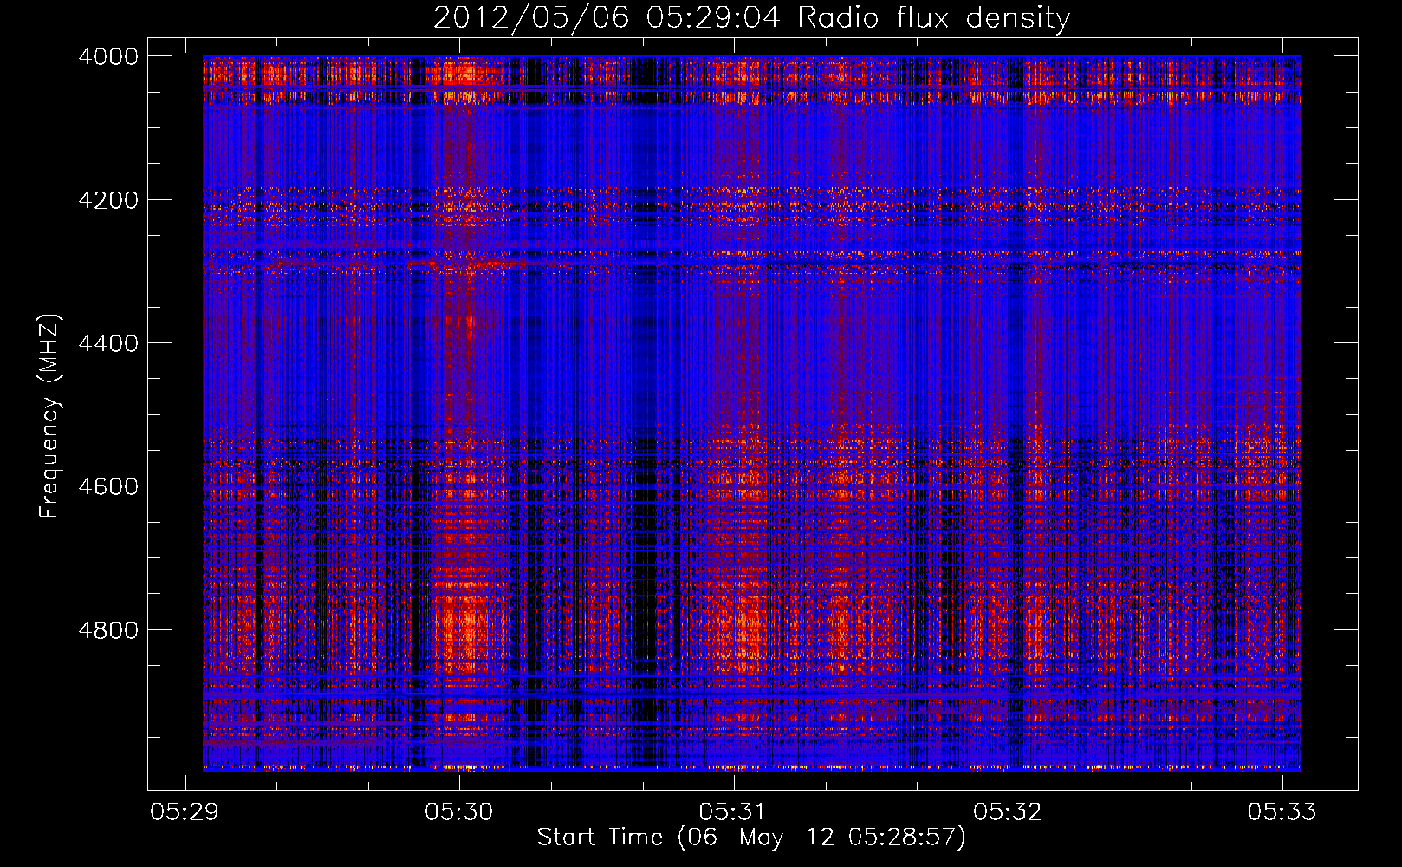The height and width of the screenshot is (867, 1402).
Task: Click the 05:33 time axis label
Action: coord(1282,812)
